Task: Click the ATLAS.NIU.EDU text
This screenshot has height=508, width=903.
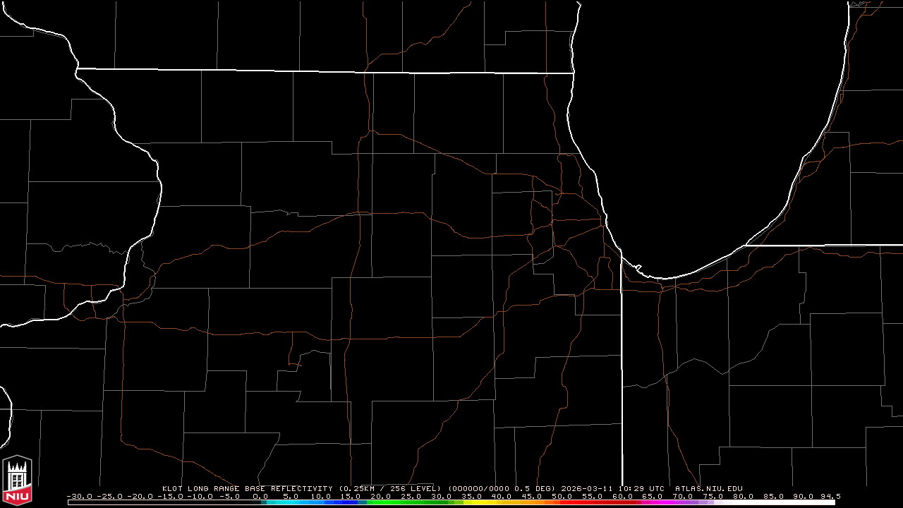Action: (709, 488)
